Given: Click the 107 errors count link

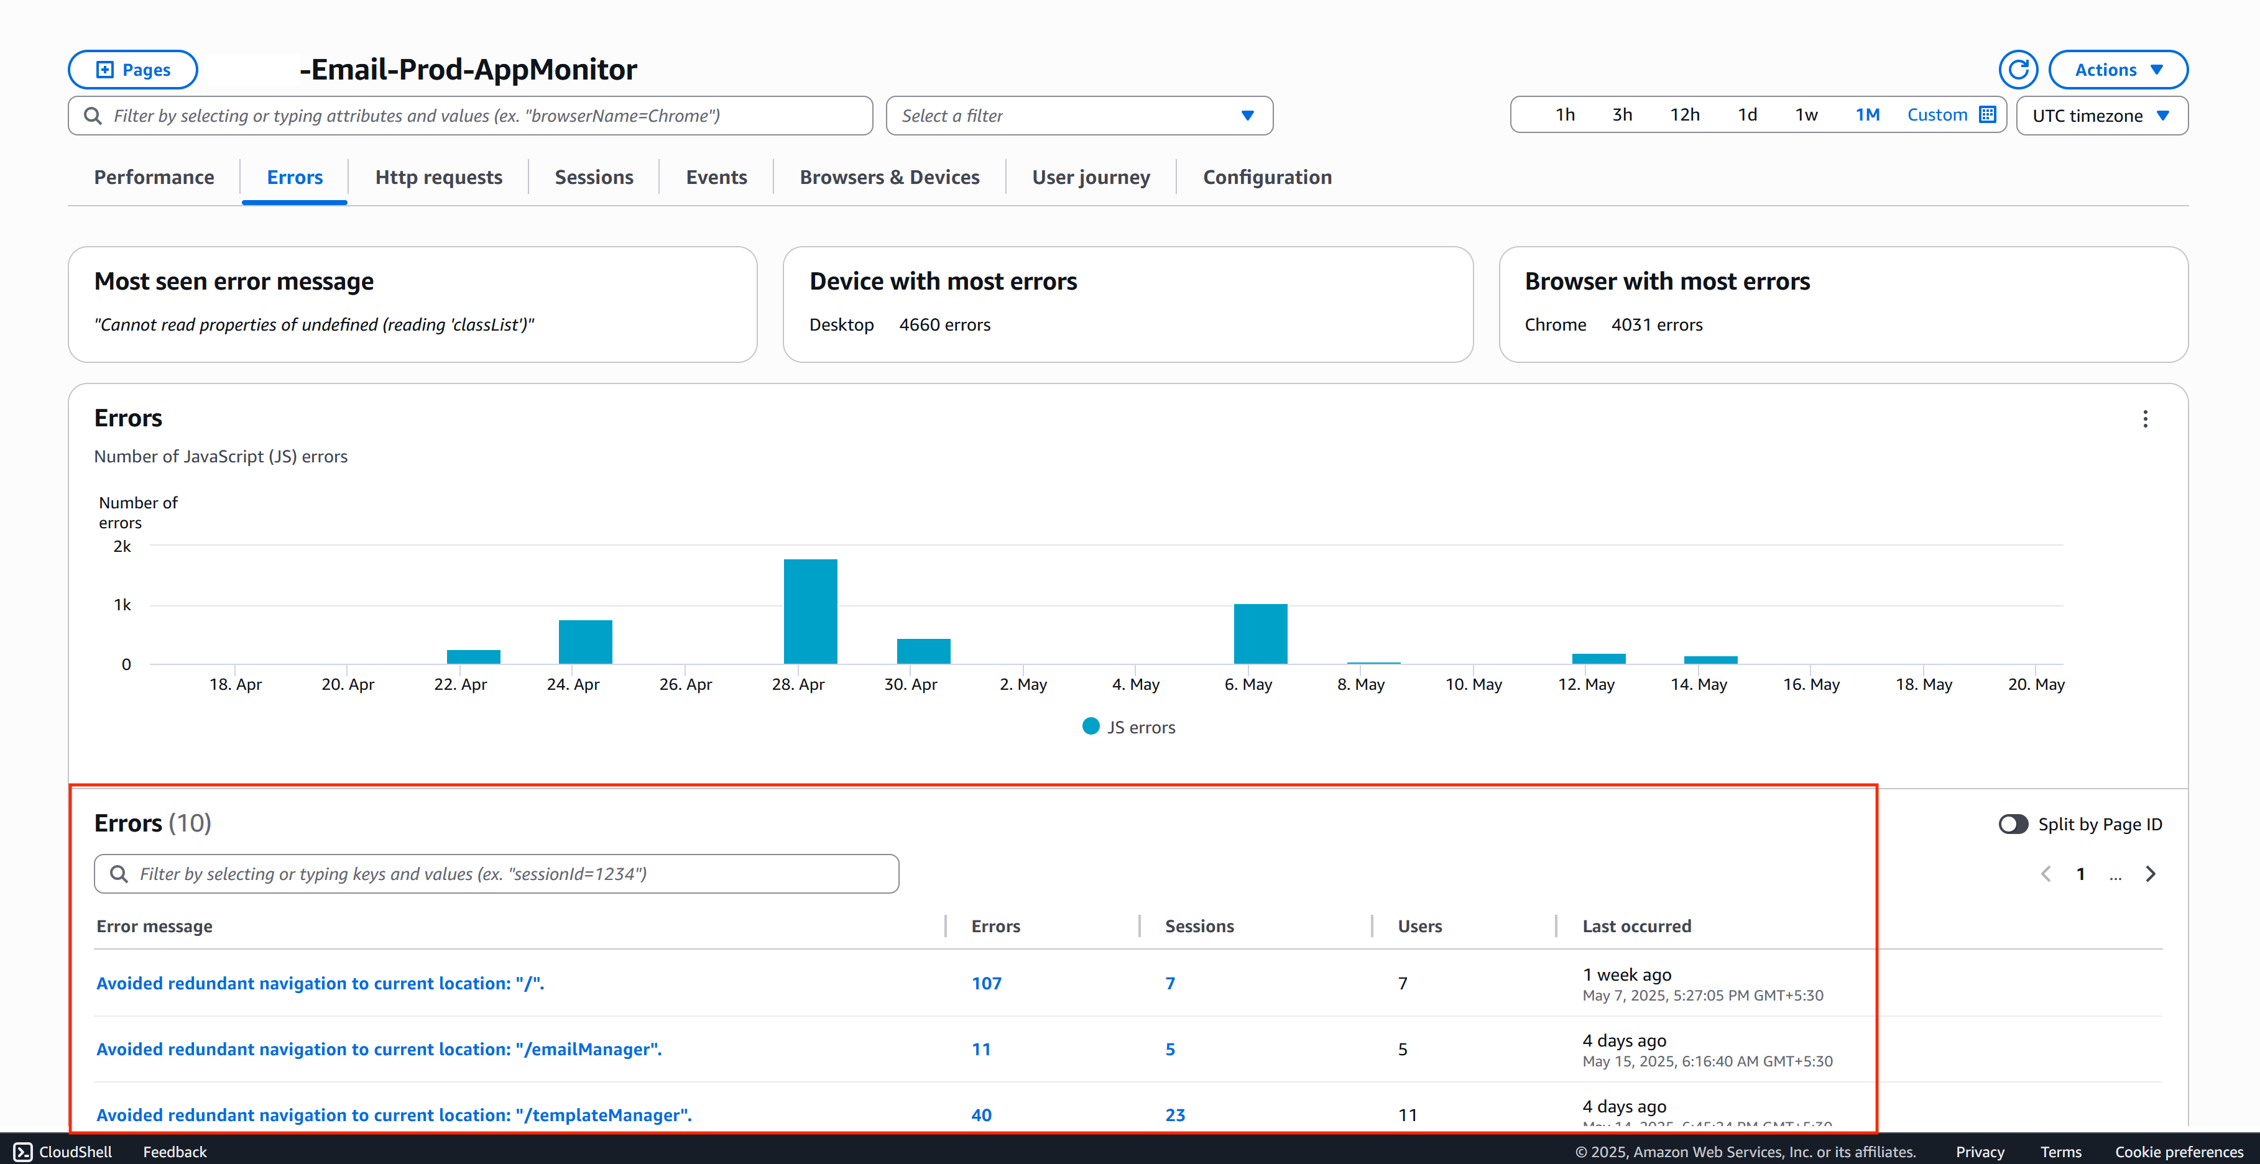Looking at the screenshot, I should 987,983.
